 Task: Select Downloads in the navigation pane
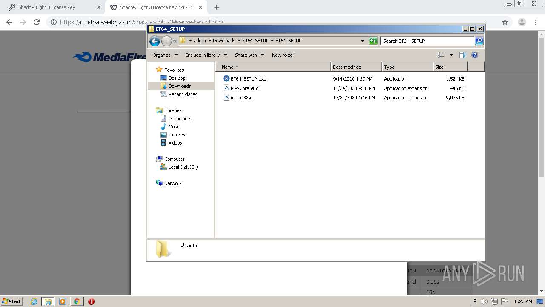pos(180,86)
